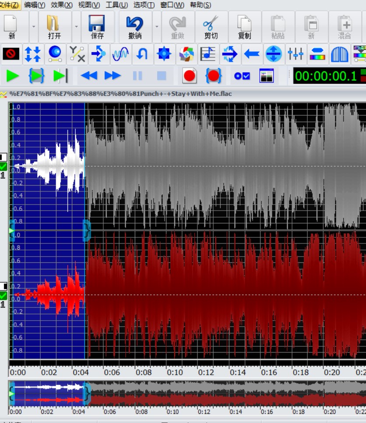366x423 pixels.
Task: Open the blue sphere Doppler effect icon
Action: coord(55,54)
